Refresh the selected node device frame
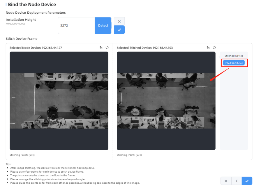The height and width of the screenshot is (188, 257). click(107, 48)
